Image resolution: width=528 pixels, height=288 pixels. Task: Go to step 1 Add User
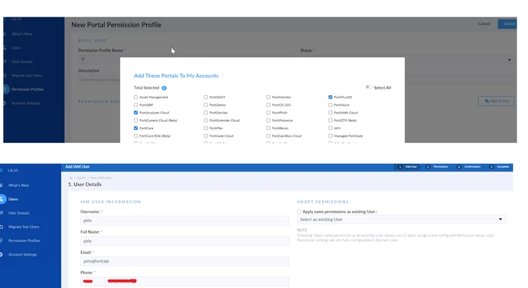pos(408,166)
